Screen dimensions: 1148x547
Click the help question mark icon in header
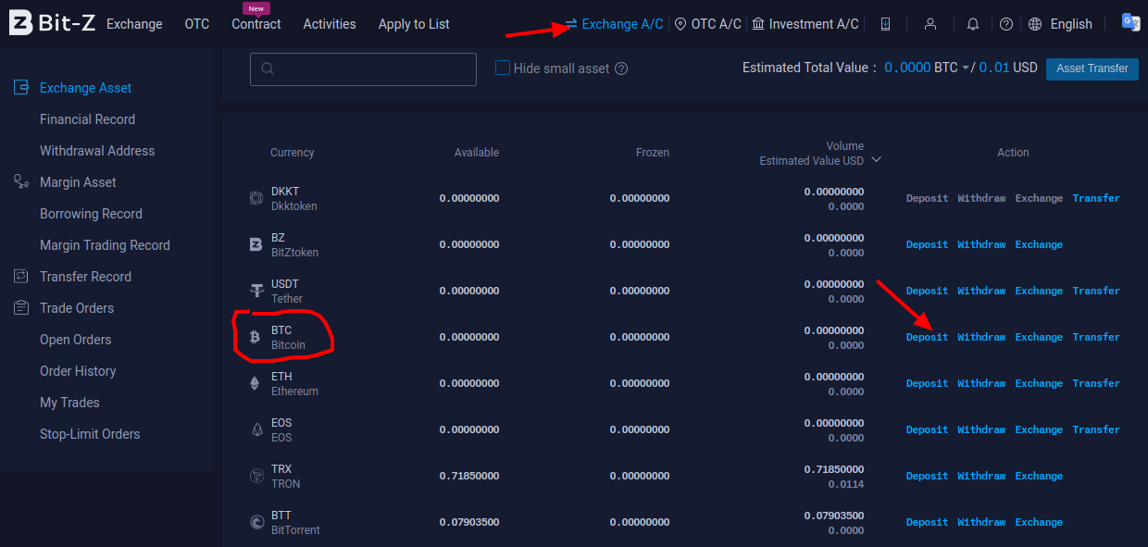pos(1006,24)
